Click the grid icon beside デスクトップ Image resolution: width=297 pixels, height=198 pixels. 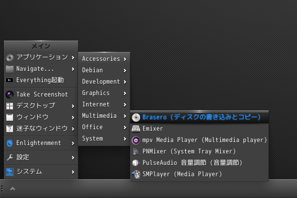click(x=10, y=106)
